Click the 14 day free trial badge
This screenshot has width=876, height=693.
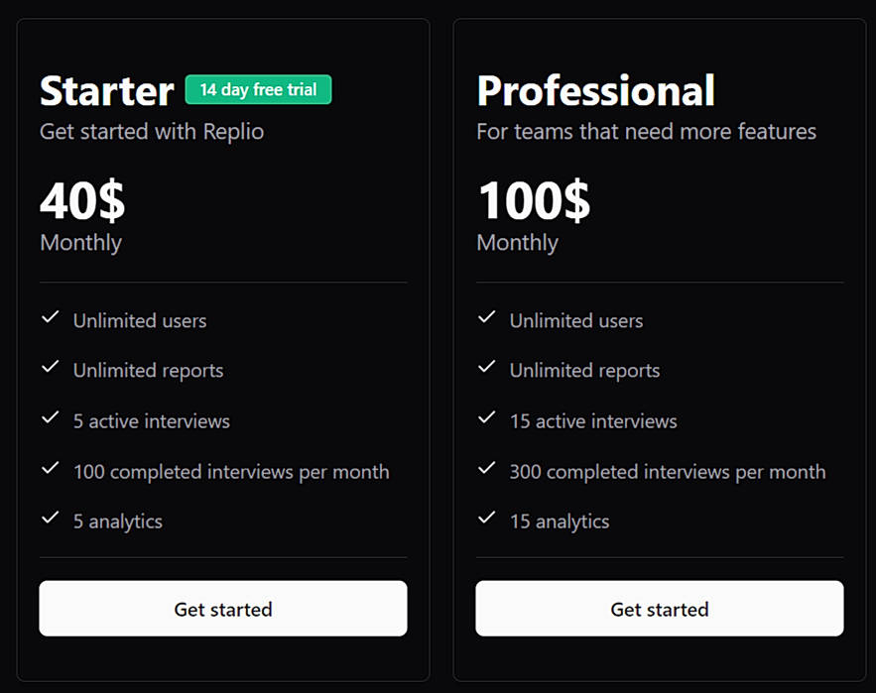(258, 89)
